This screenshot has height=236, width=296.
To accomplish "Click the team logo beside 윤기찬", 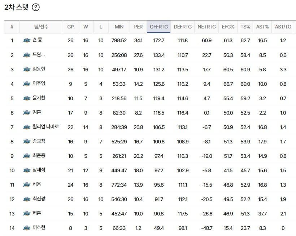I will (x=27, y=98).
